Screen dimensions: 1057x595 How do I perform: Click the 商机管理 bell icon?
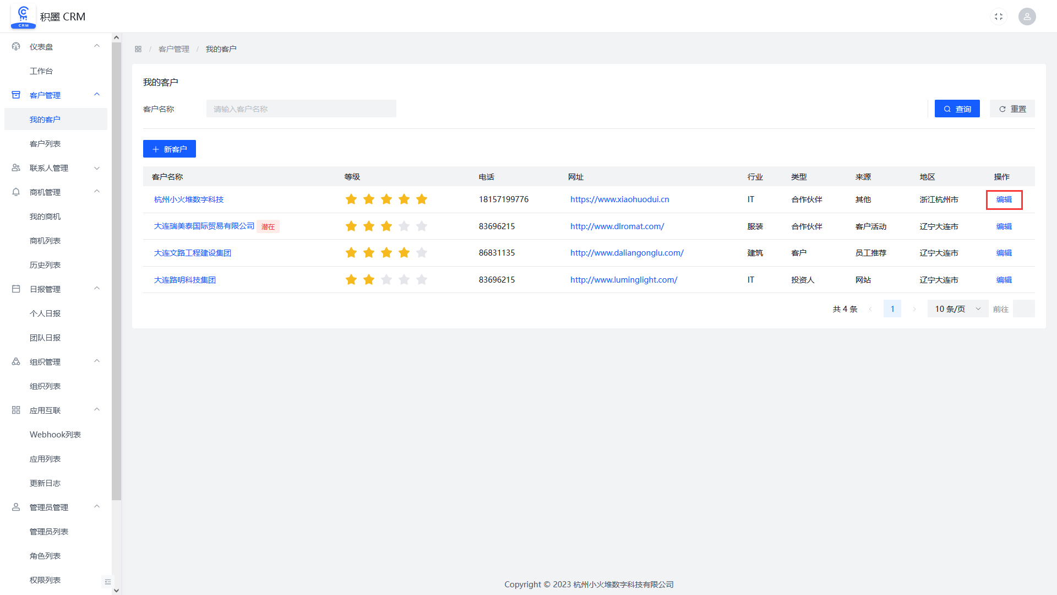coord(16,192)
